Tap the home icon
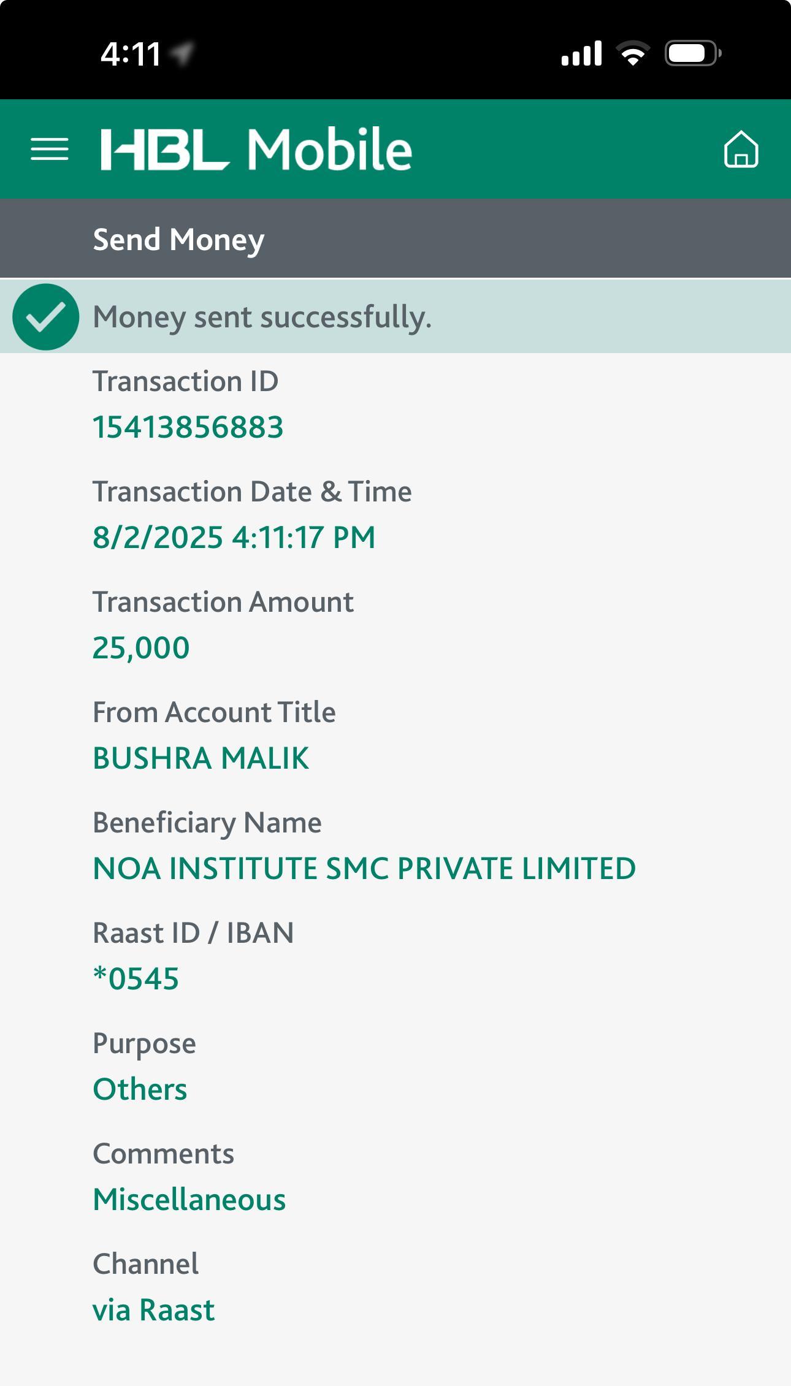Image resolution: width=791 pixels, height=1386 pixels. (741, 149)
